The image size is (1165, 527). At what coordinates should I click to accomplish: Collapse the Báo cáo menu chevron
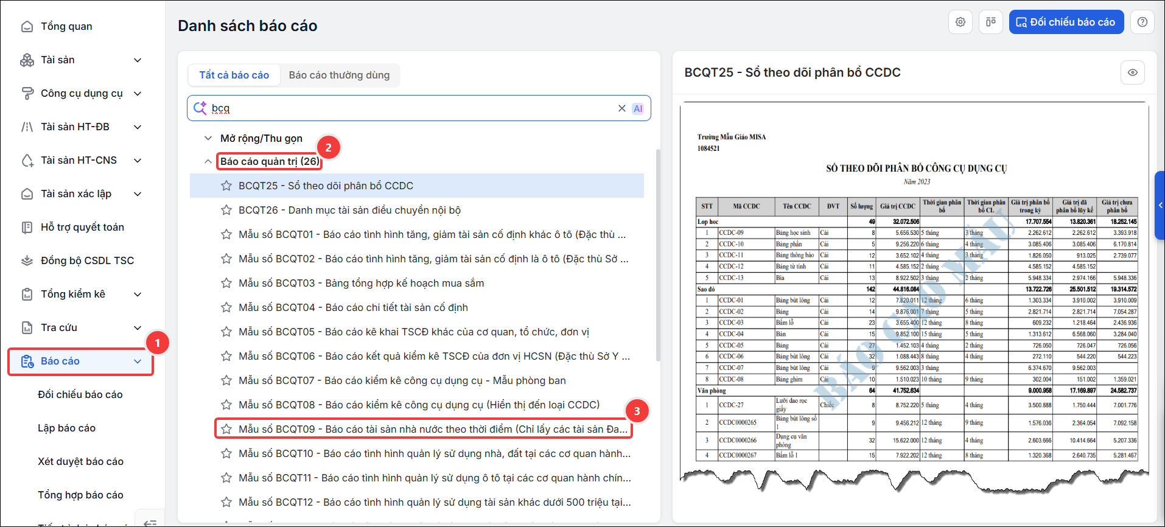click(138, 361)
